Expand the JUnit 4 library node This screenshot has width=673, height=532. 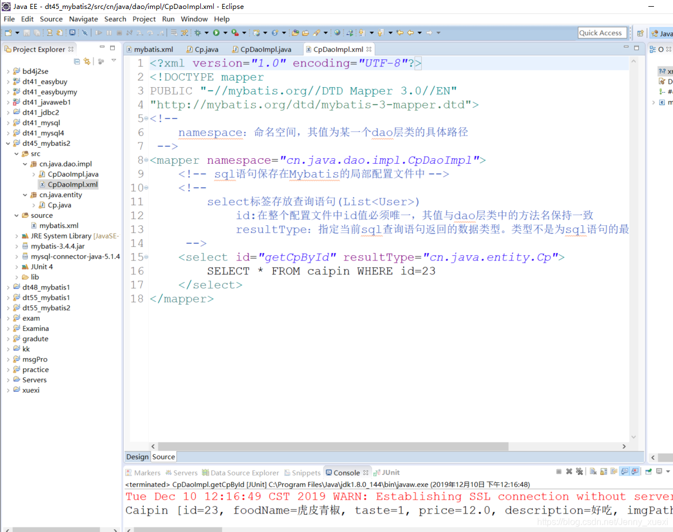pyautogui.click(x=16, y=267)
